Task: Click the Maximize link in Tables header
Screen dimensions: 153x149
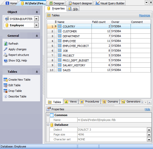Action: point(144,15)
